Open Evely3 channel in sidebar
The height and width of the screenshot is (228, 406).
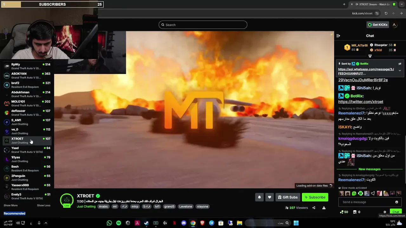(27, 196)
